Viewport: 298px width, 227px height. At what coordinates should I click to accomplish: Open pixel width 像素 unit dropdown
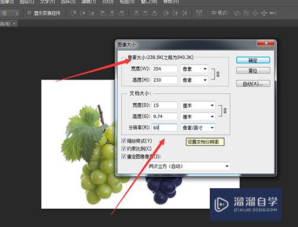pos(194,69)
